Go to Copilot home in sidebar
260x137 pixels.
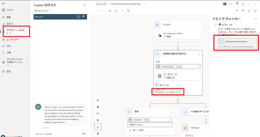(8, 10)
